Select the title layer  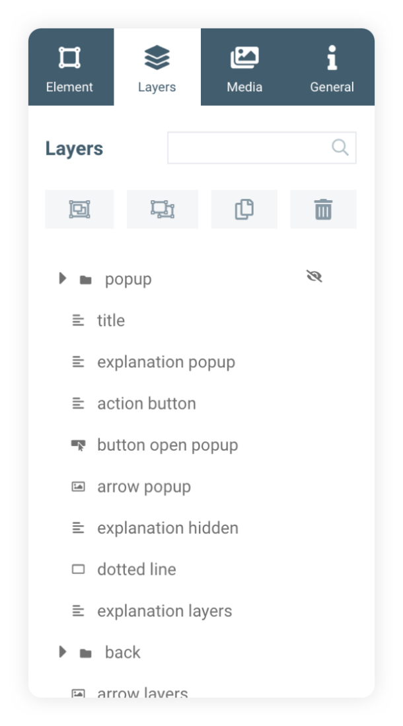point(111,320)
